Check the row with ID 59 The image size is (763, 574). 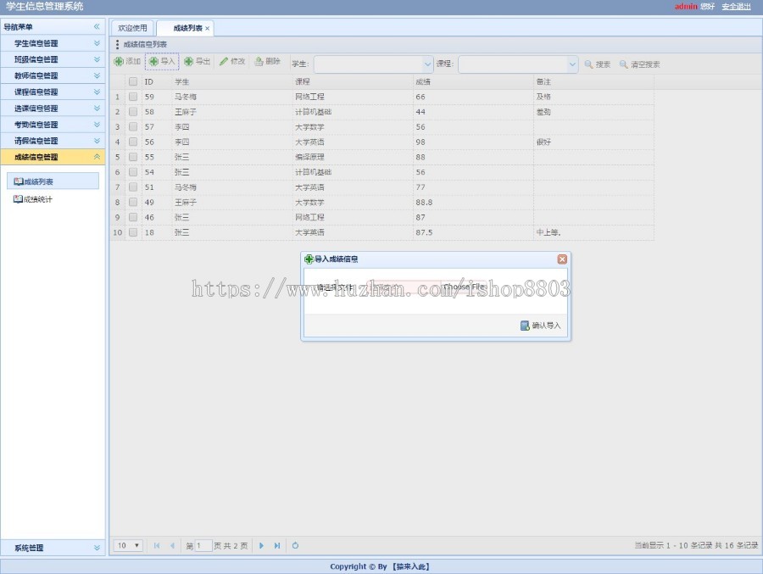[133, 97]
